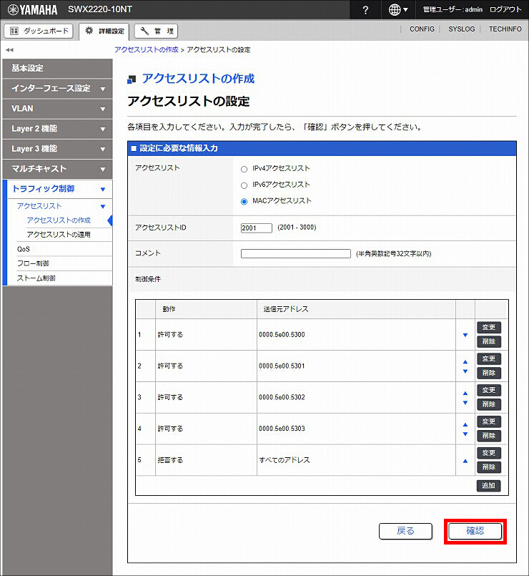The height and width of the screenshot is (576, 529).
Task: Open the help question mark icon
Action: coord(365,10)
